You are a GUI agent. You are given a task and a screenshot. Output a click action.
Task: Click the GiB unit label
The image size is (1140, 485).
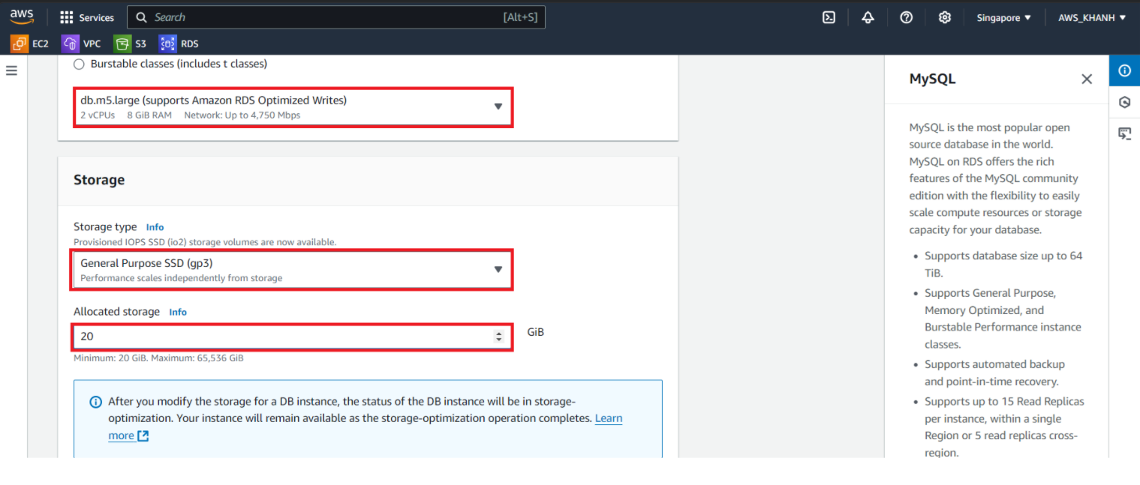[x=536, y=332]
